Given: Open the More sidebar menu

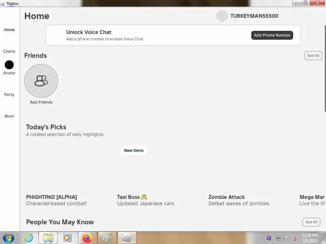Looking at the screenshot, I should (9, 116).
